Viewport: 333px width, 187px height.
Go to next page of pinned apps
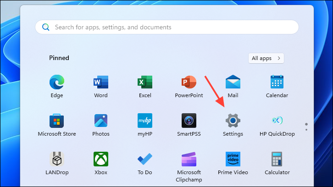tap(306, 130)
